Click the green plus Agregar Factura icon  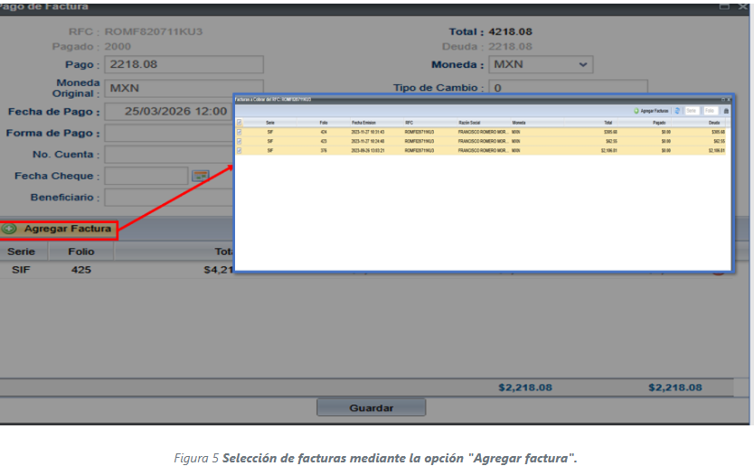point(10,229)
